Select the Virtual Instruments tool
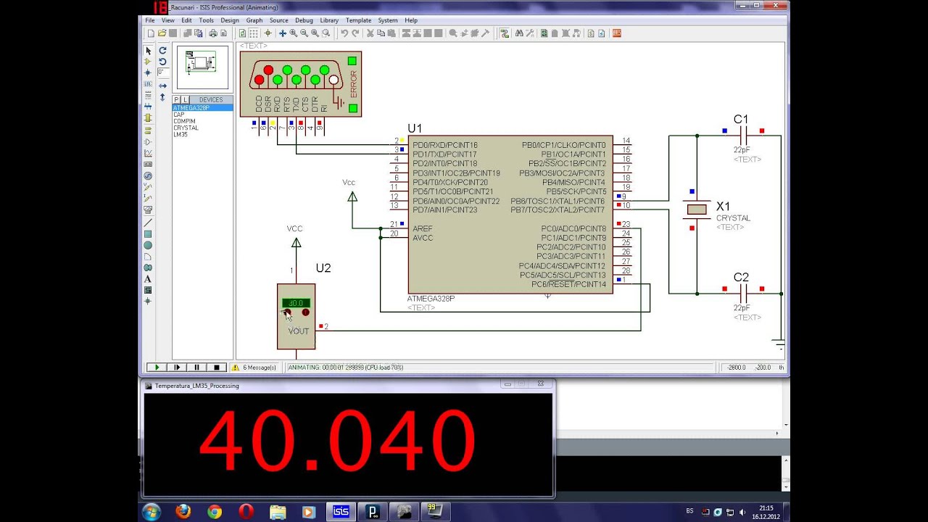This screenshot has width=928, height=522. click(148, 210)
